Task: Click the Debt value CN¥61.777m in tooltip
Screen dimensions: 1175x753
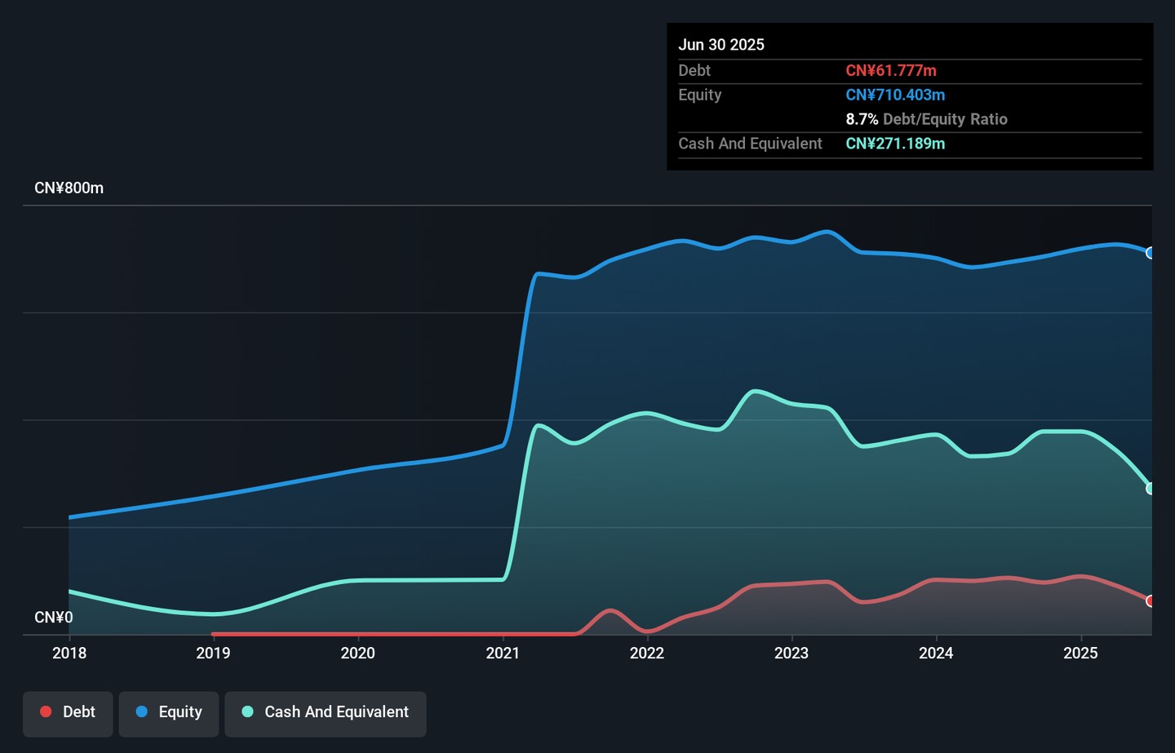Action: (891, 71)
